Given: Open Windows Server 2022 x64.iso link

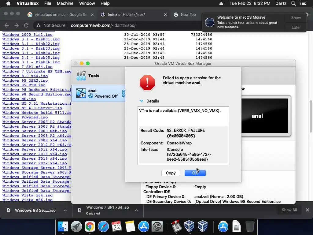Looking at the screenshot, I should click(35, 163).
